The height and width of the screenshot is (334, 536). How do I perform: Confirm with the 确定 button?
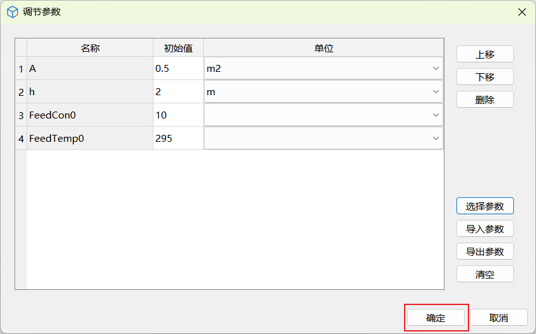click(x=436, y=318)
